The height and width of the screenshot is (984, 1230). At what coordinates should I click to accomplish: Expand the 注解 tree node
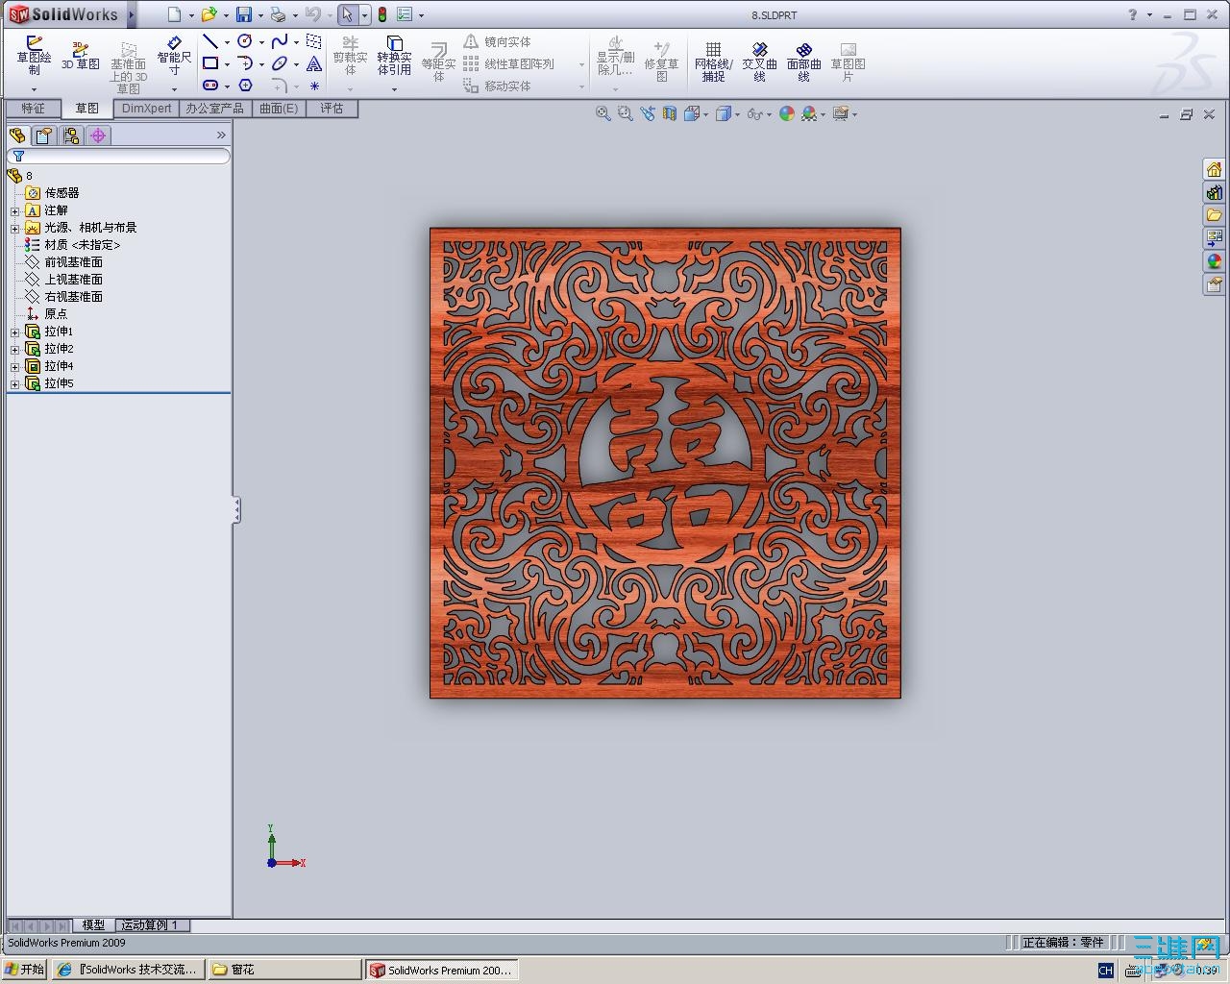[x=14, y=210]
